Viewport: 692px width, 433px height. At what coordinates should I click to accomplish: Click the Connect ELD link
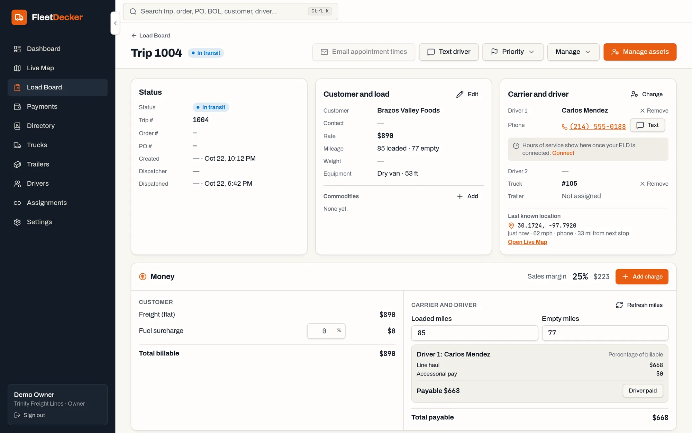pos(563,153)
